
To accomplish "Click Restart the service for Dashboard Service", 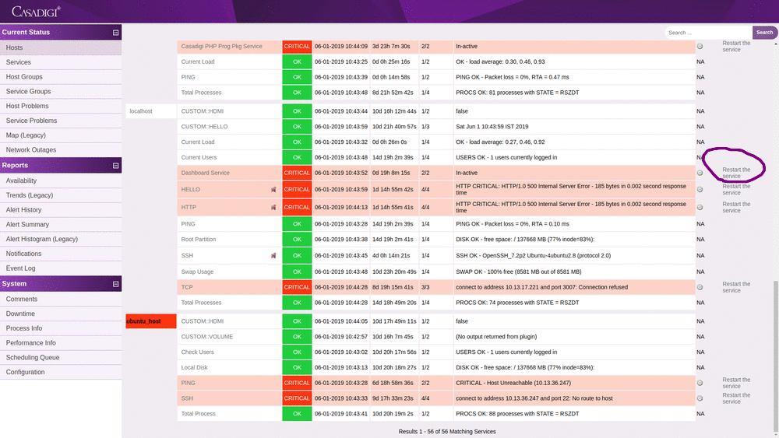I will [735, 173].
